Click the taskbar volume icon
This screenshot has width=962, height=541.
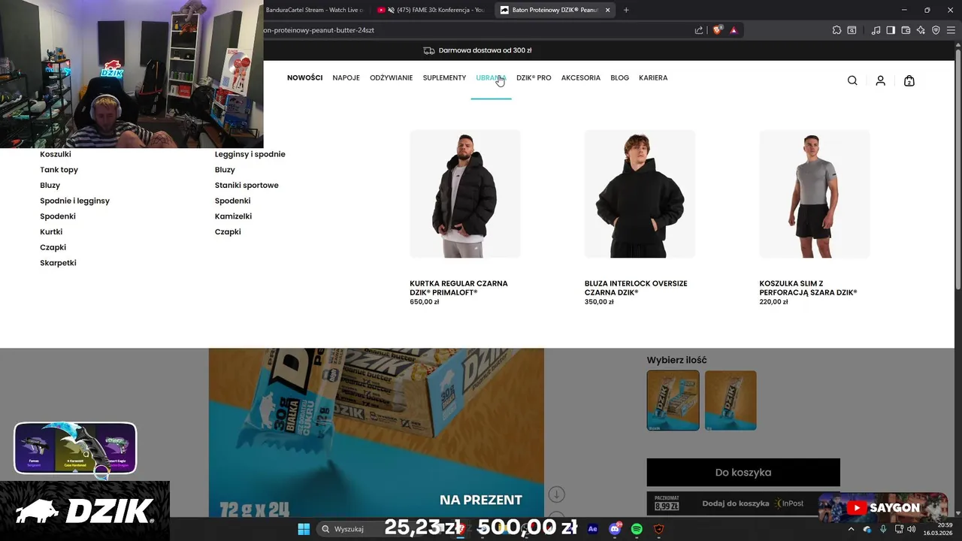coord(912,529)
